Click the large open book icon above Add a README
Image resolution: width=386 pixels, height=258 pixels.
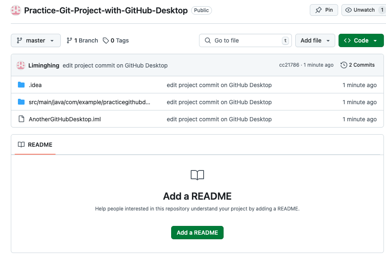(x=197, y=175)
